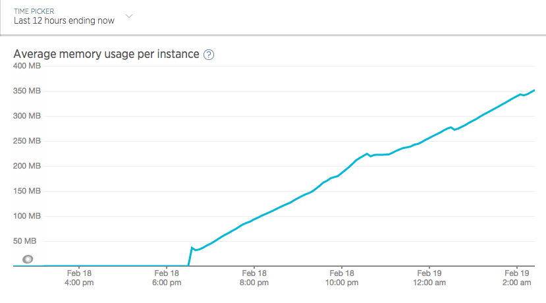Click the '200 MB' axis label
Image resolution: width=546 pixels, height=303 pixels.
(27, 166)
